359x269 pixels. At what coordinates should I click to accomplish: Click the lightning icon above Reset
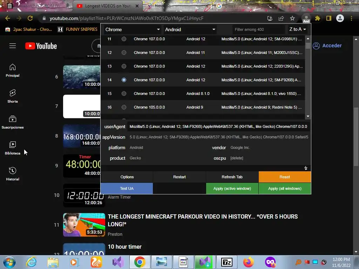[306, 168]
